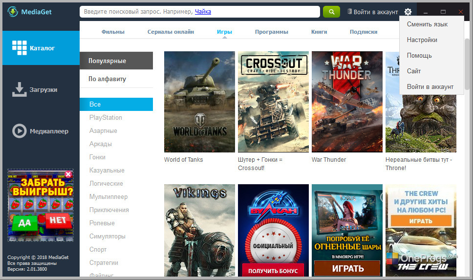Image resolution: width=473 pixels, height=280 pixels.
Task: Click the War Thunder title text
Action: [329, 160]
